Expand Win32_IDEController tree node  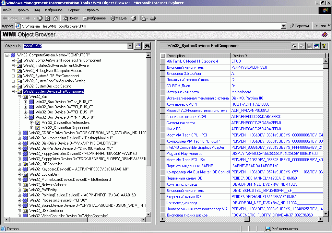[x=19, y=164]
